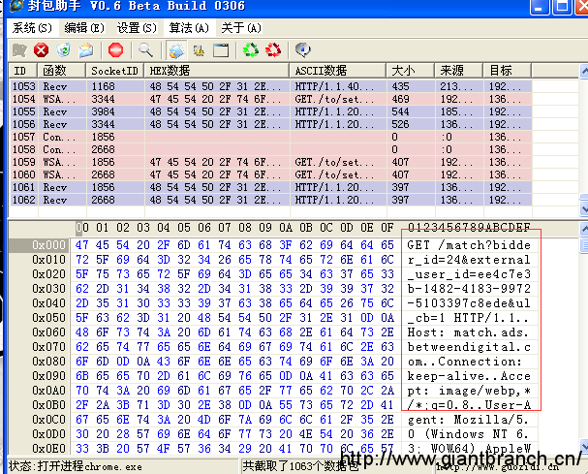
Task: Click the red stop sign icon
Action: [115, 49]
